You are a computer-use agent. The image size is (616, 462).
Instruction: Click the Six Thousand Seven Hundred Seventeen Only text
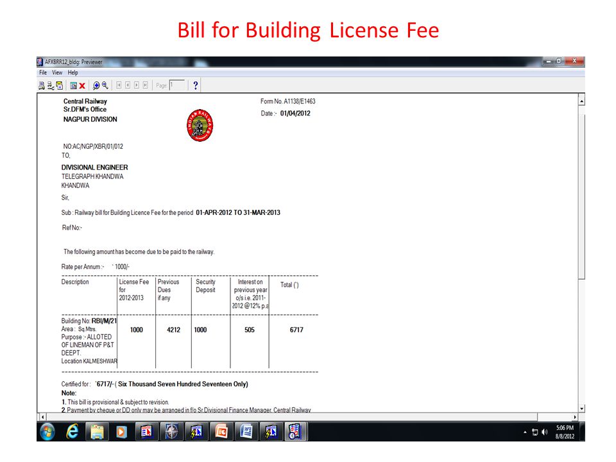click(183, 384)
